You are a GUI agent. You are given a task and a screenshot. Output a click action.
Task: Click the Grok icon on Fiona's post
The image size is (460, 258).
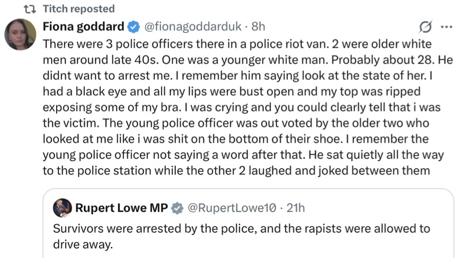424,26
